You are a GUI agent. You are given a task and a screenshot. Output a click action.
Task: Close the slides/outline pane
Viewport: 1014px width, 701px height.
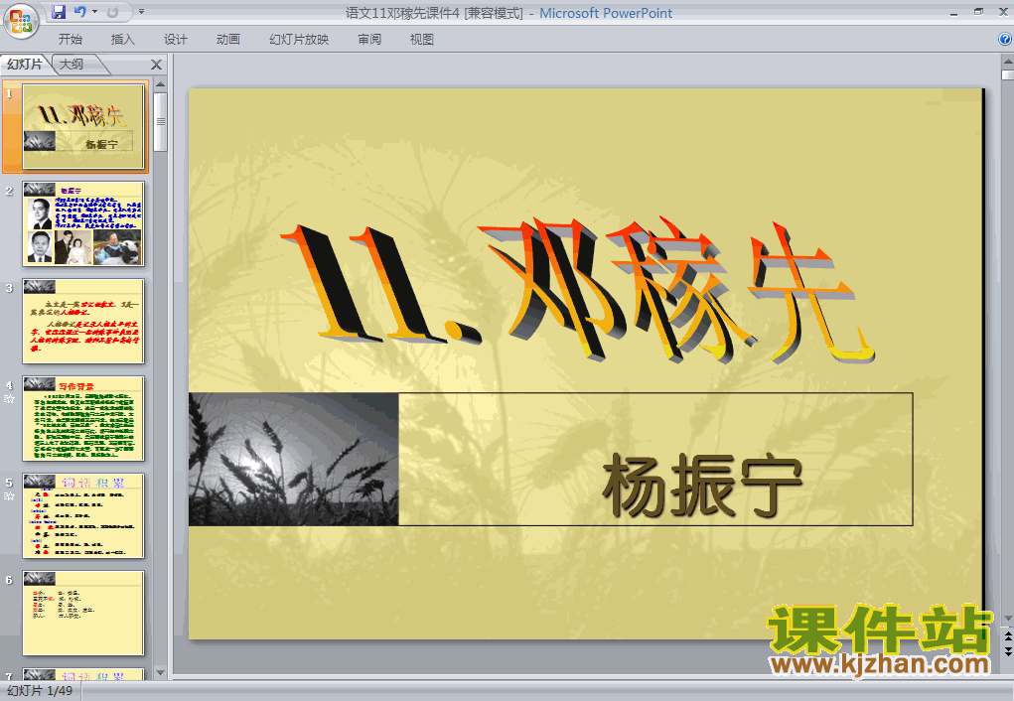pyautogui.click(x=156, y=65)
